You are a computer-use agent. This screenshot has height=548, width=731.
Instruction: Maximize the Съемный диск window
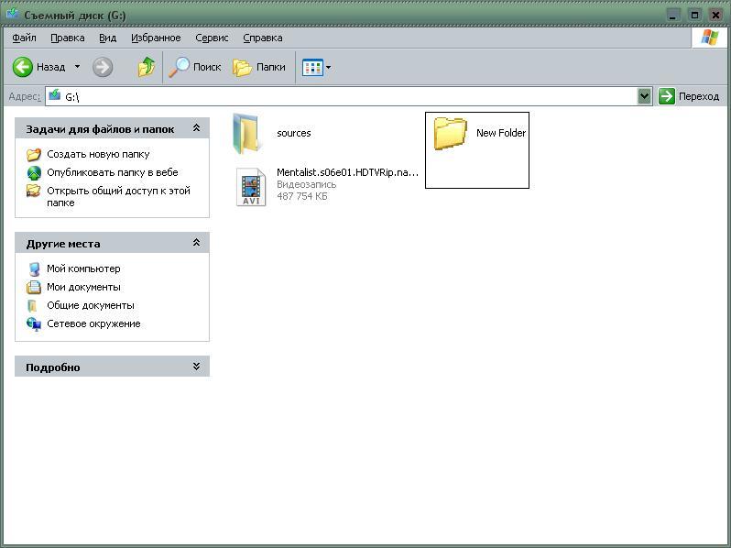coord(694,15)
